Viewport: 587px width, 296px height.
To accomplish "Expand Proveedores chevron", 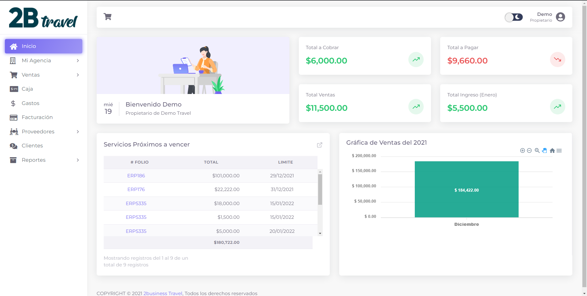I will 78,132.
